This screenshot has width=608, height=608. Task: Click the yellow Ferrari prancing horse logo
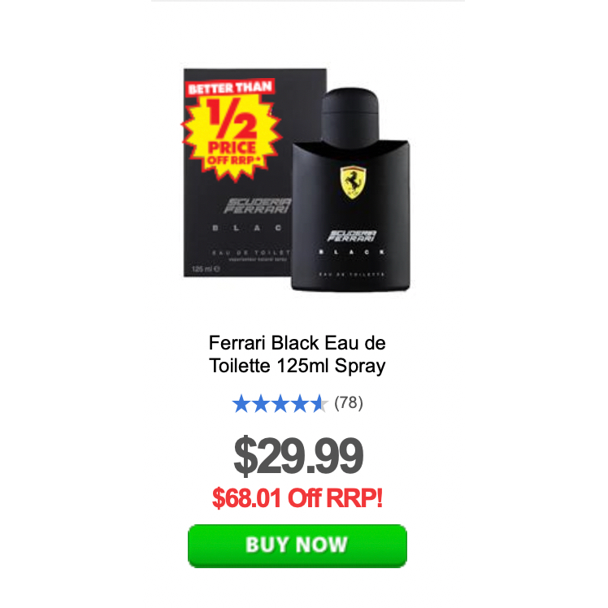pyautogui.click(x=353, y=182)
